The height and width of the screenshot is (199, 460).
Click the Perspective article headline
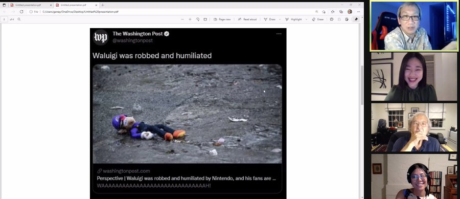(186, 178)
